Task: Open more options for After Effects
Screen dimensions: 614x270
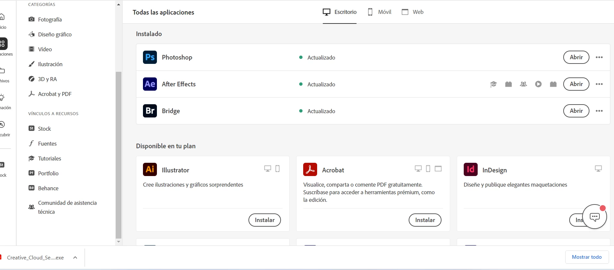Action: tap(599, 84)
